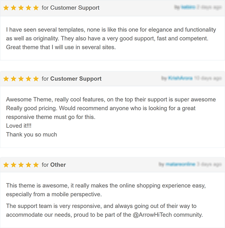Click the @ArrowHiTech mention in the last review
This screenshot has width=225, height=228.
(152, 215)
